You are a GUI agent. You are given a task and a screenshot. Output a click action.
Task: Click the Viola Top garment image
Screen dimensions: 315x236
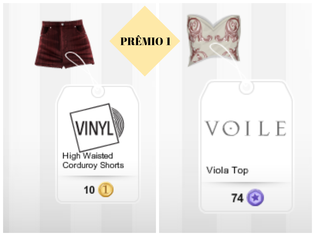[x=214, y=41]
